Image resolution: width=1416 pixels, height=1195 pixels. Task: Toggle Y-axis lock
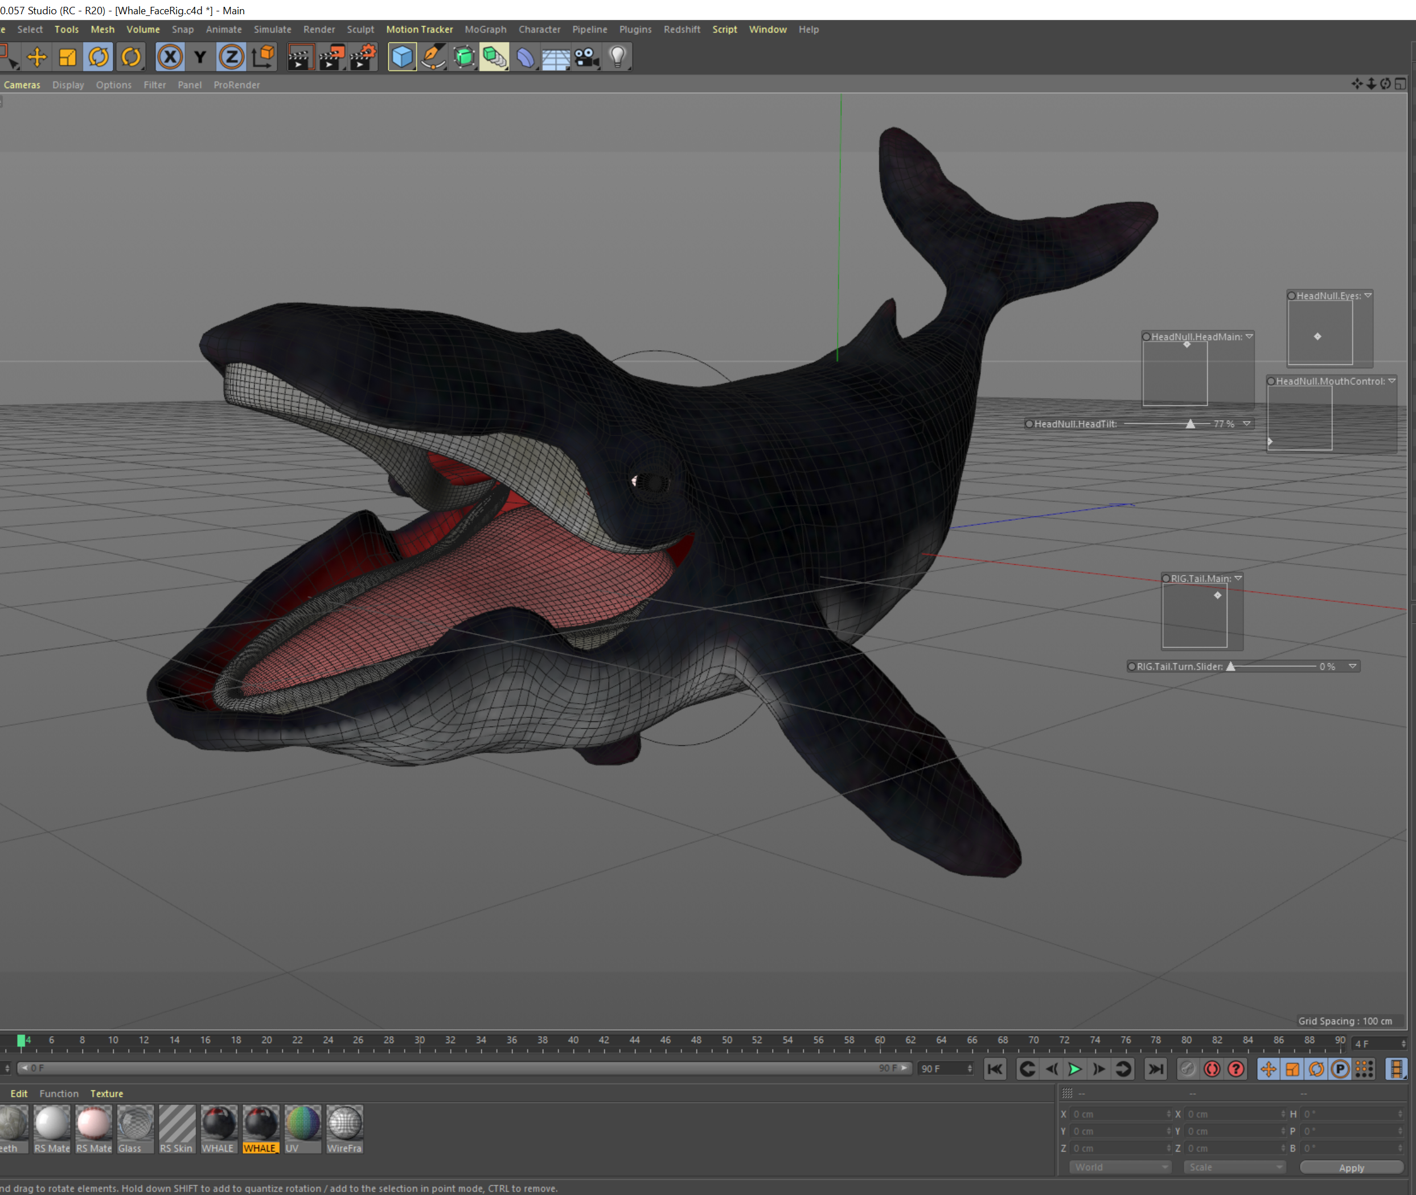coord(200,57)
